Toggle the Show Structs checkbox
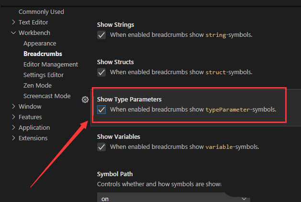This screenshot has height=202, width=301. tap(101, 72)
